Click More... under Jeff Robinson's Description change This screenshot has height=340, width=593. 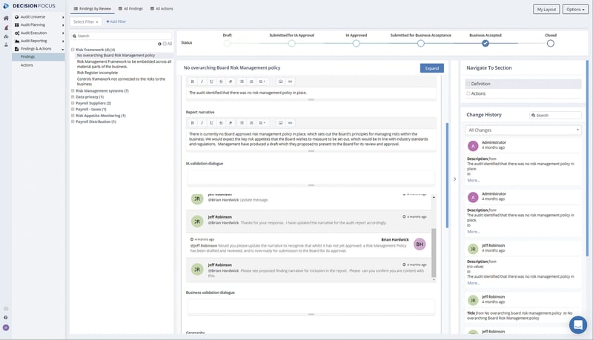(474, 283)
